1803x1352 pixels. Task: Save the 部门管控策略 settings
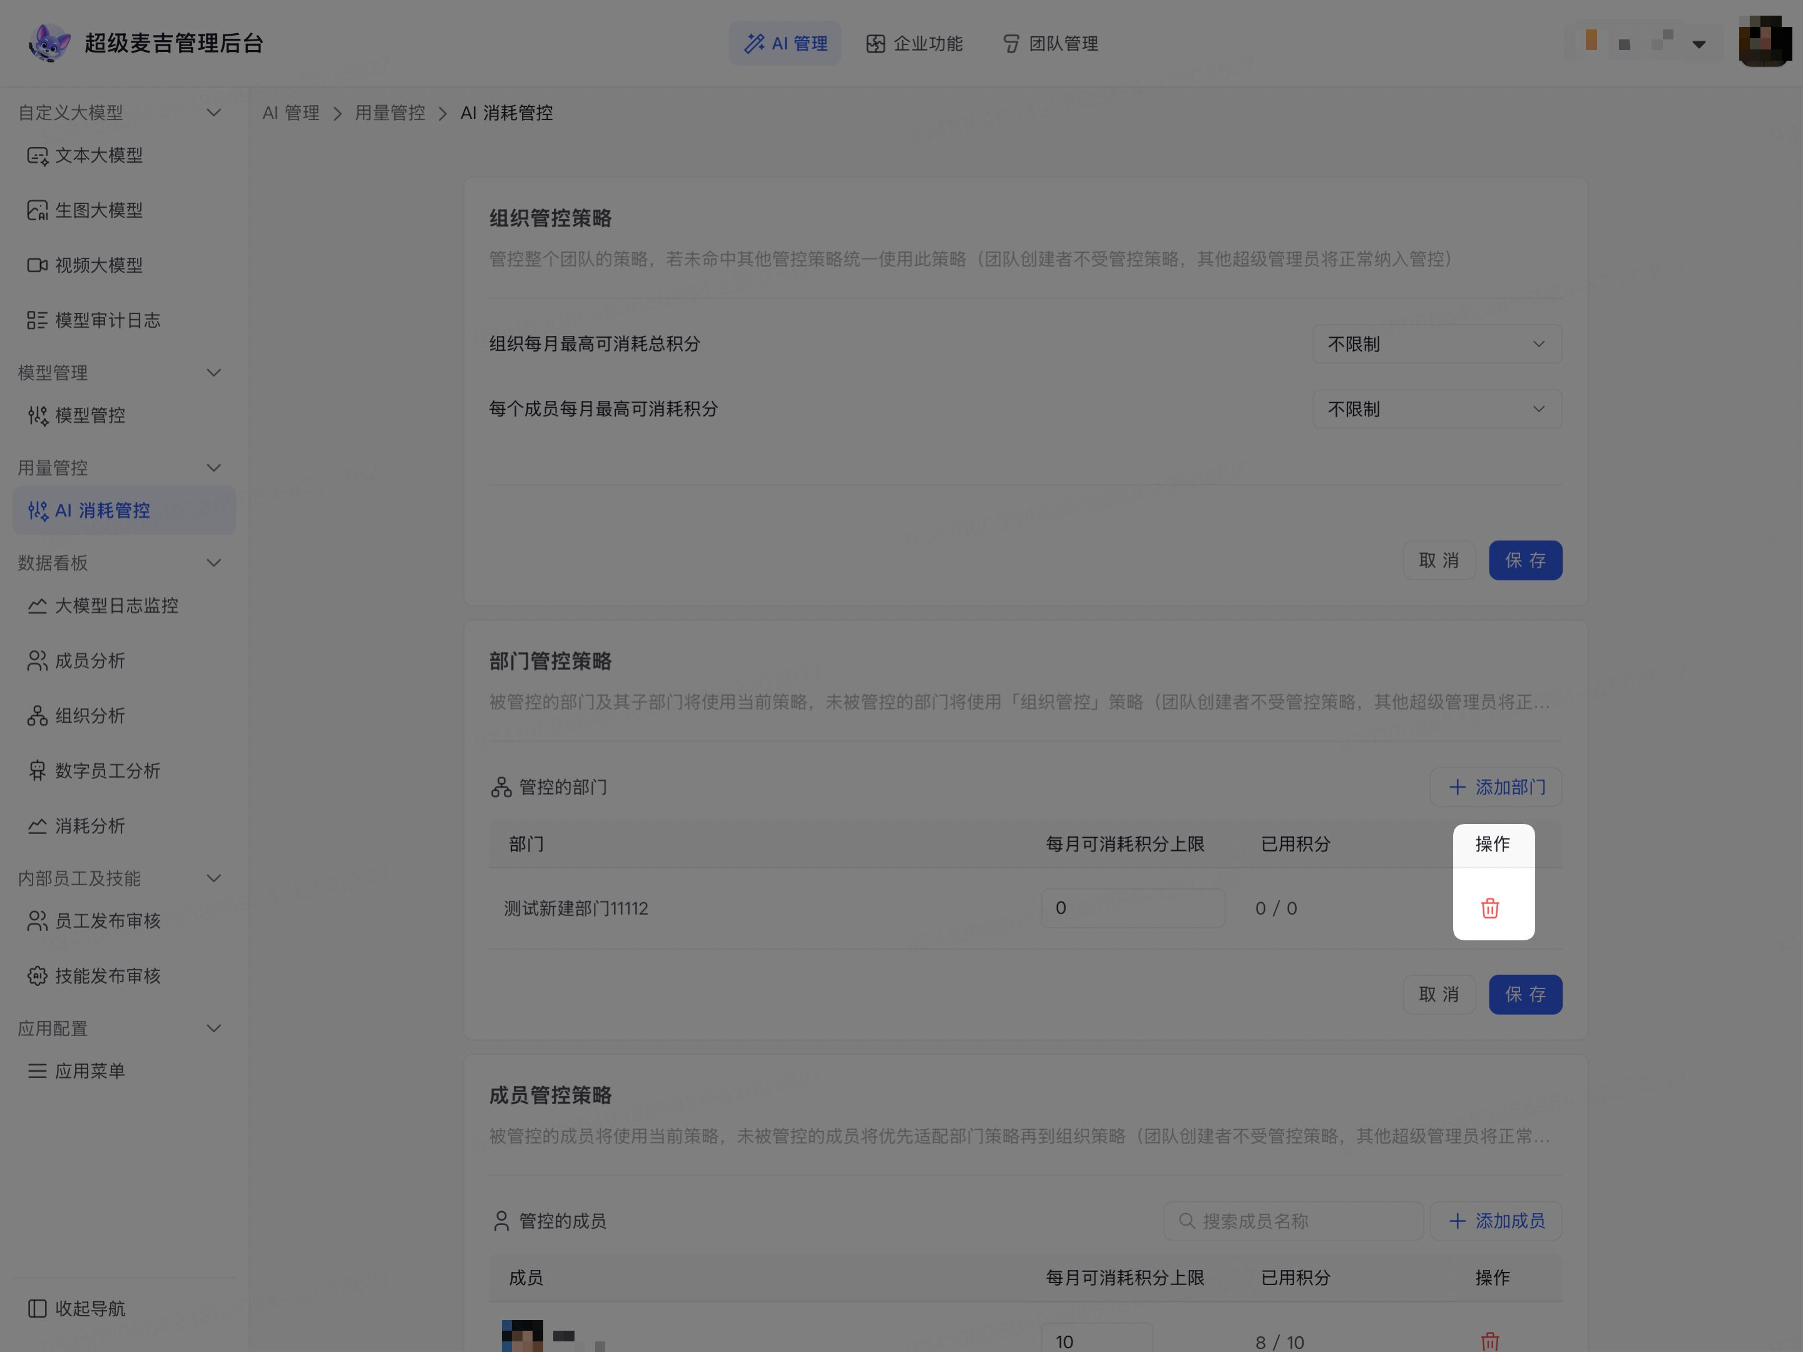tap(1525, 994)
